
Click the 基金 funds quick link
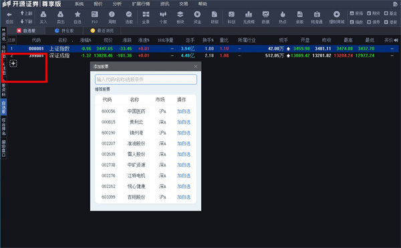point(390,13)
